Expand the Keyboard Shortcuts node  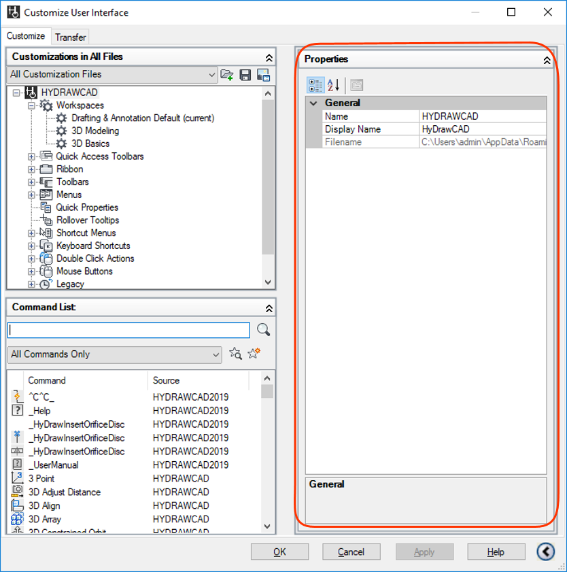31,246
